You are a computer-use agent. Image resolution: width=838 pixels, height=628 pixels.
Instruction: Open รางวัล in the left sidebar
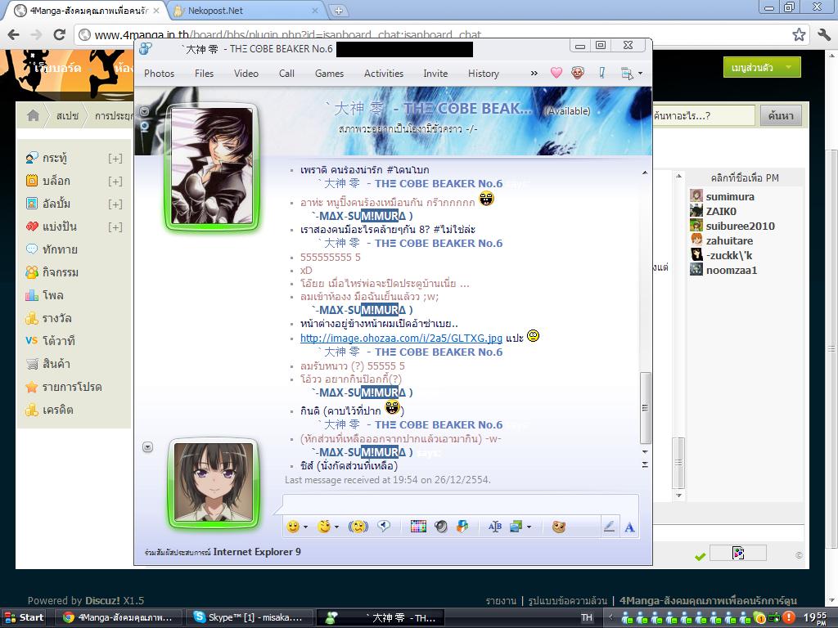coord(56,318)
